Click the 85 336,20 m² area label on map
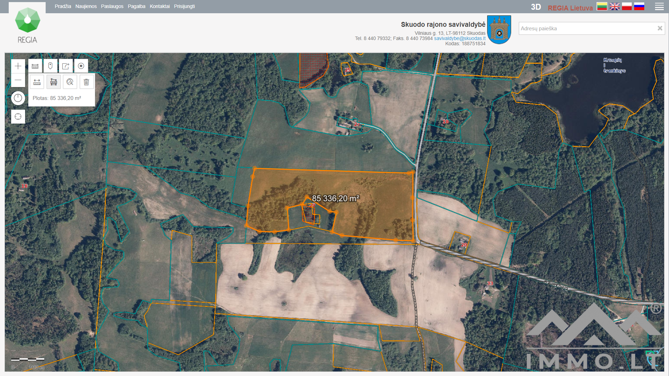This screenshot has width=669, height=376. point(336,198)
